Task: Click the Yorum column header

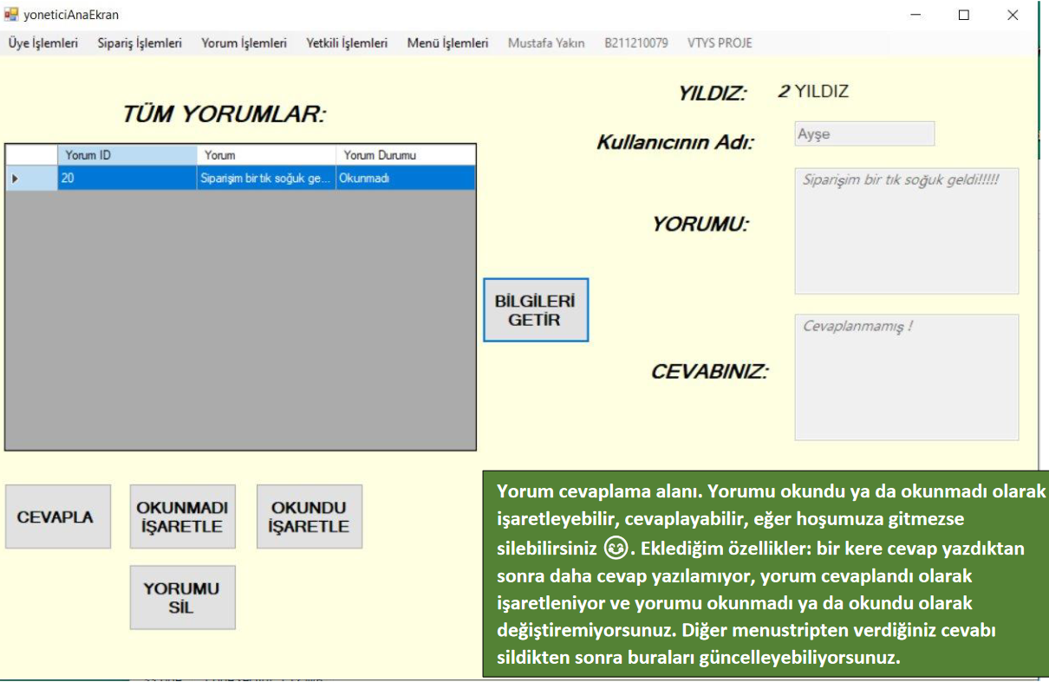Action: 266,155
